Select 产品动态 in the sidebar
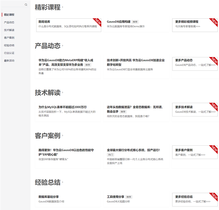219x210 pixels. [9, 22]
